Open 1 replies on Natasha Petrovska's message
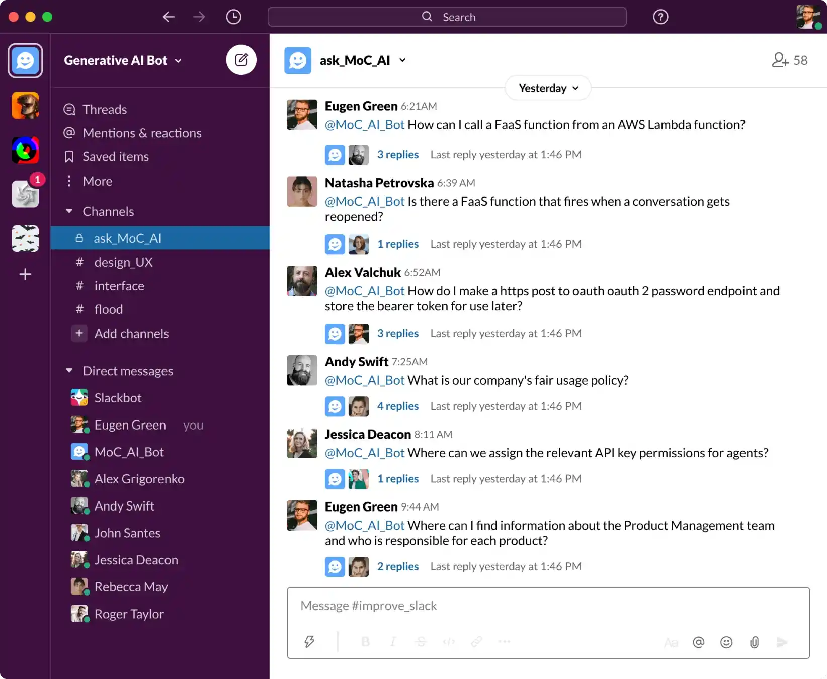 tap(398, 244)
